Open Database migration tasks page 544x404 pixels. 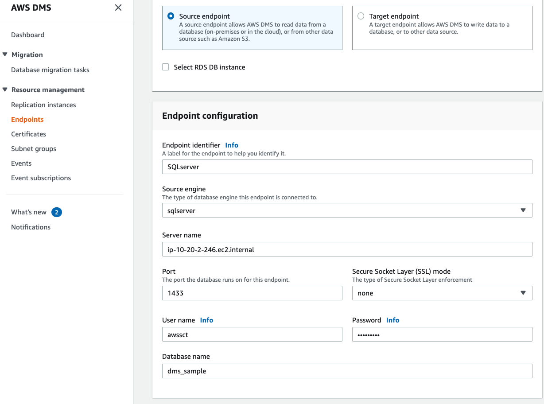(50, 70)
